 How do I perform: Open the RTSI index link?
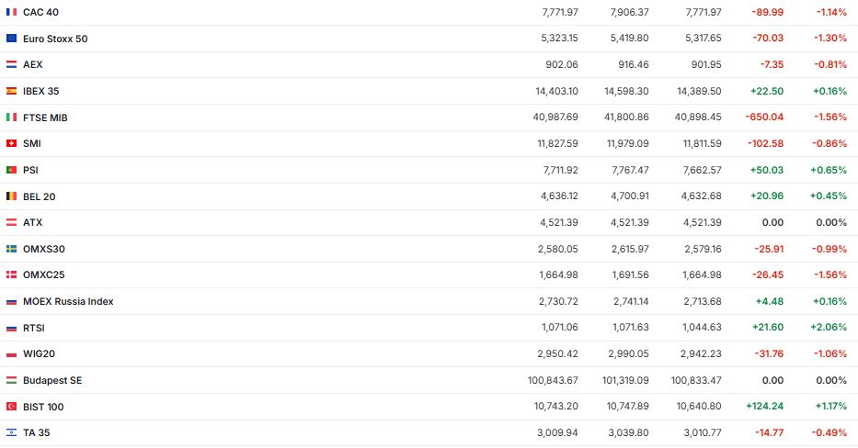coord(34,328)
